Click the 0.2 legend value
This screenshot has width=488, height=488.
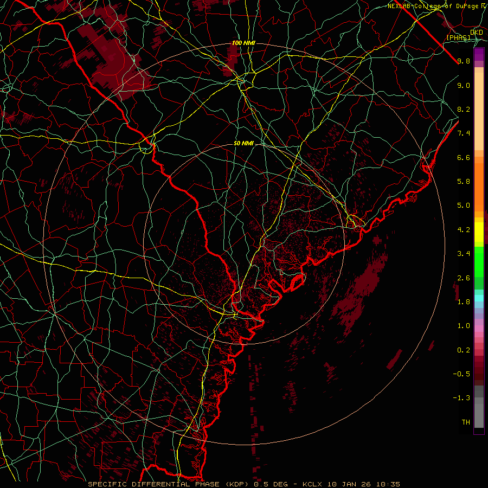tap(464, 350)
